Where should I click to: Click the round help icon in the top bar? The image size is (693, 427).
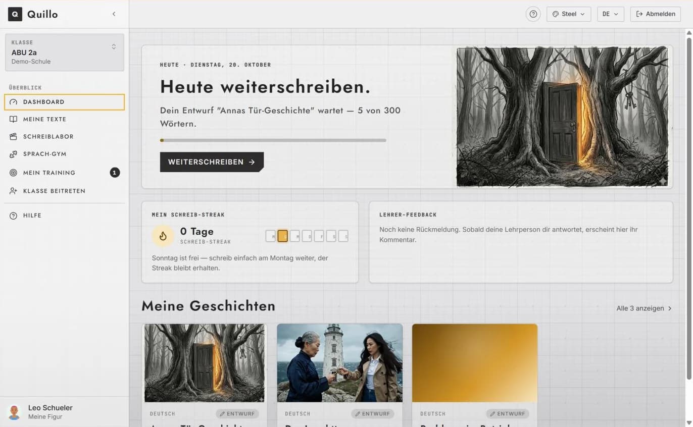533,14
